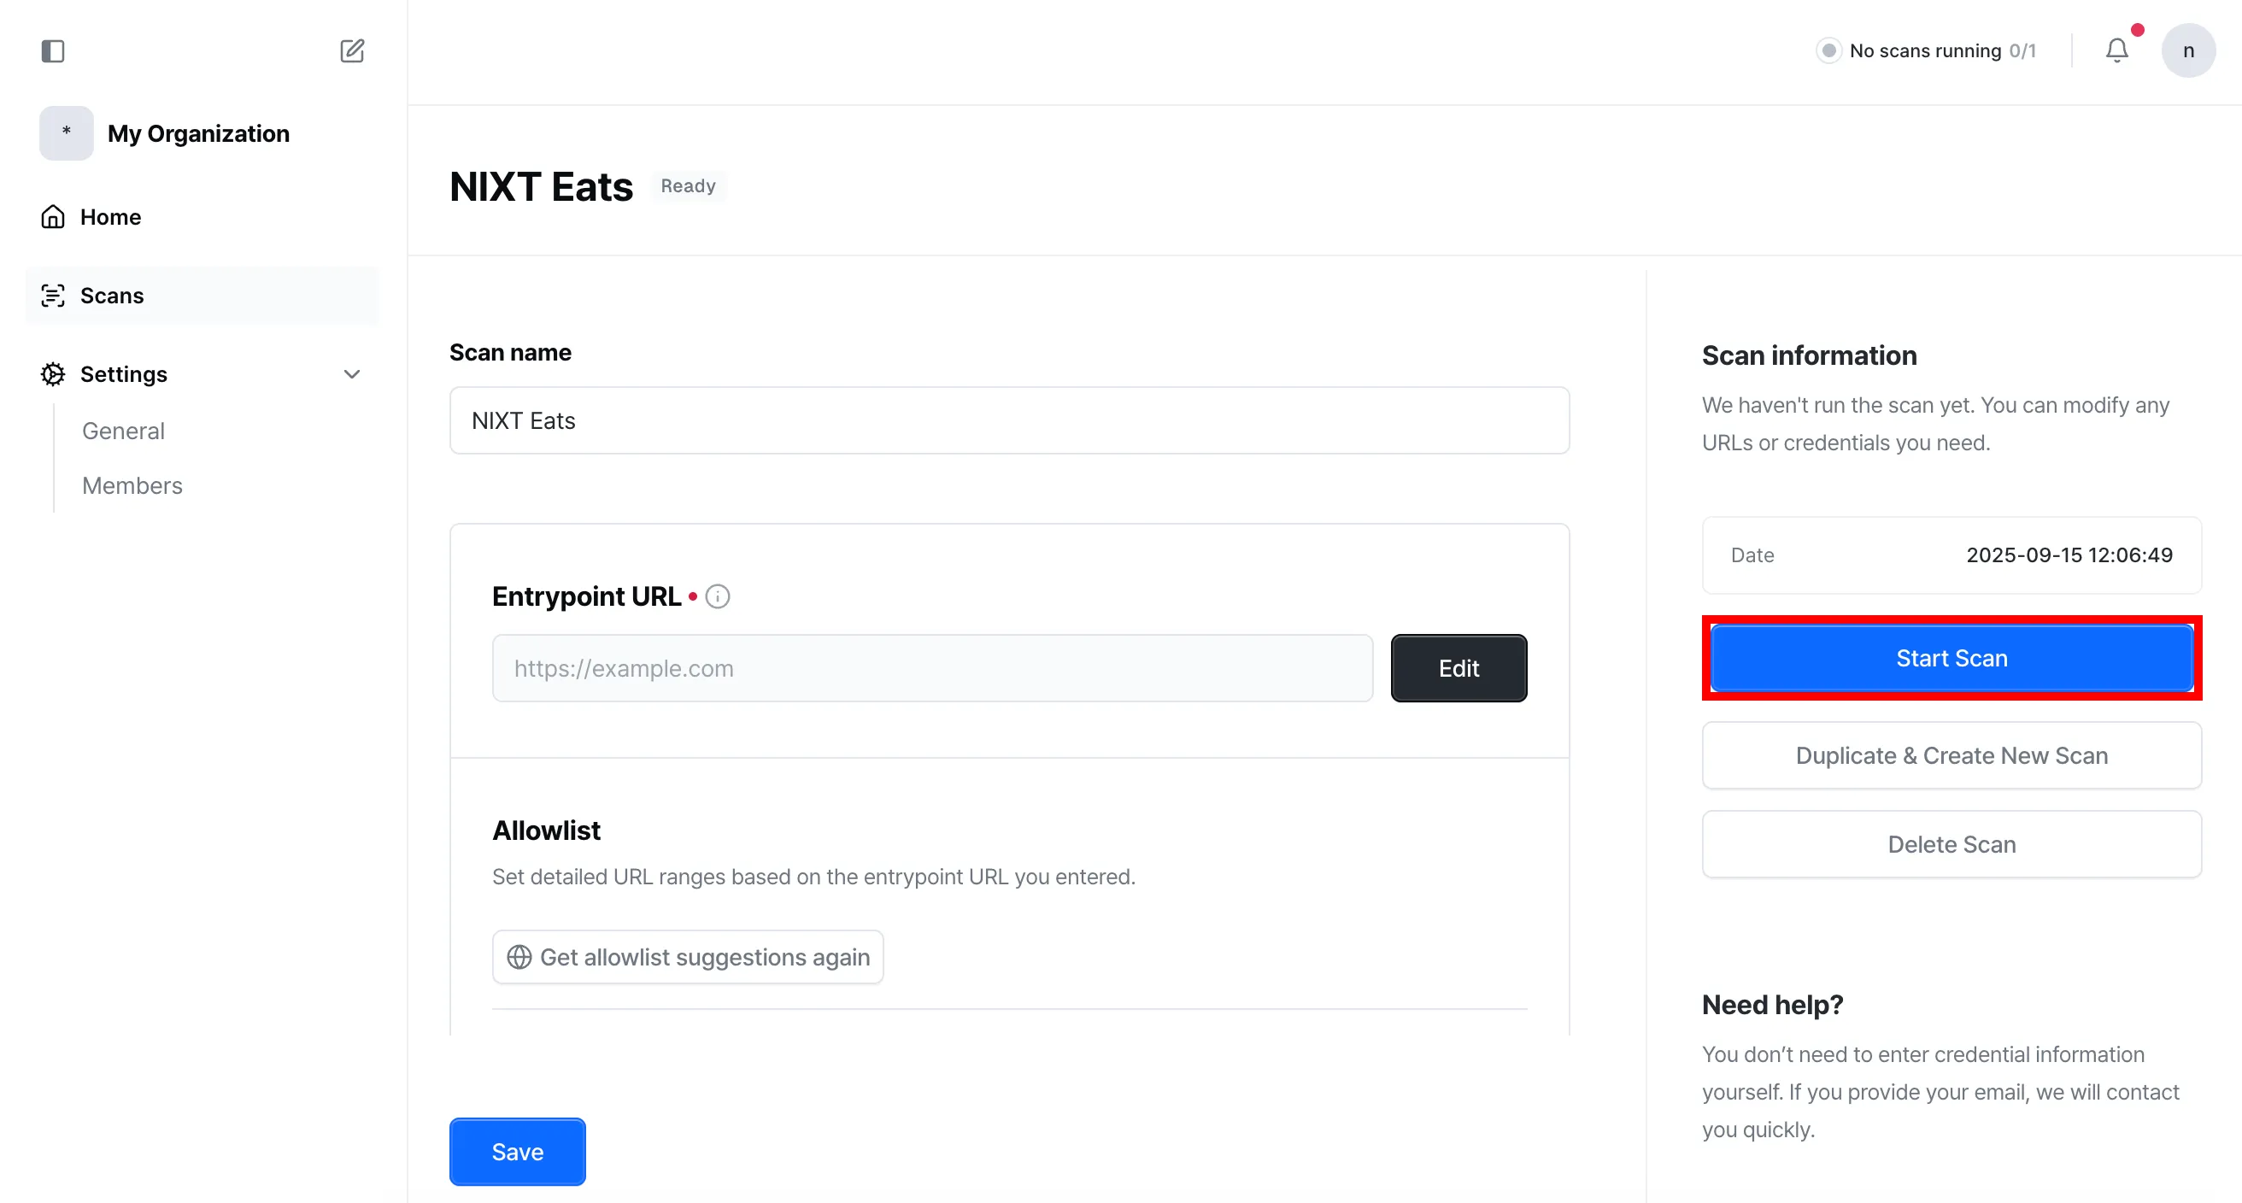Open the notifications bell

click(x=2116, y=50)
